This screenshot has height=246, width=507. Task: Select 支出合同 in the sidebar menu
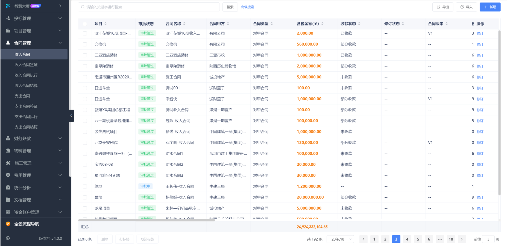pyautogui.click(x=22, y=96)
